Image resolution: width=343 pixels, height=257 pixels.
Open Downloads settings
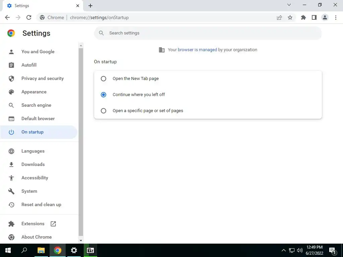[x=39, y=164]
